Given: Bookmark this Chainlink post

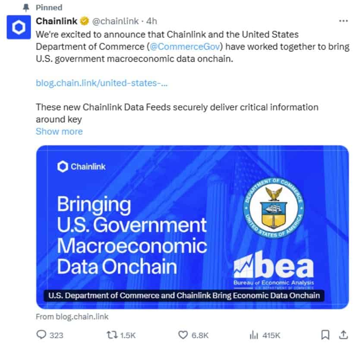Looking at the screenshot, I should tap(325, 335).
